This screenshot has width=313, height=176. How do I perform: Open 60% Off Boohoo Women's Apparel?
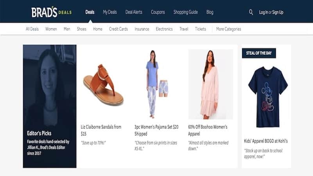click(208, 130)
